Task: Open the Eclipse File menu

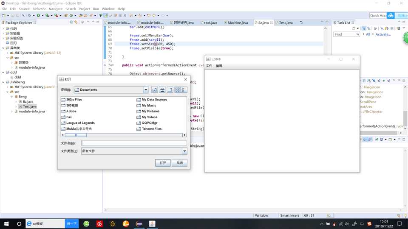Action: coord(4,9)
